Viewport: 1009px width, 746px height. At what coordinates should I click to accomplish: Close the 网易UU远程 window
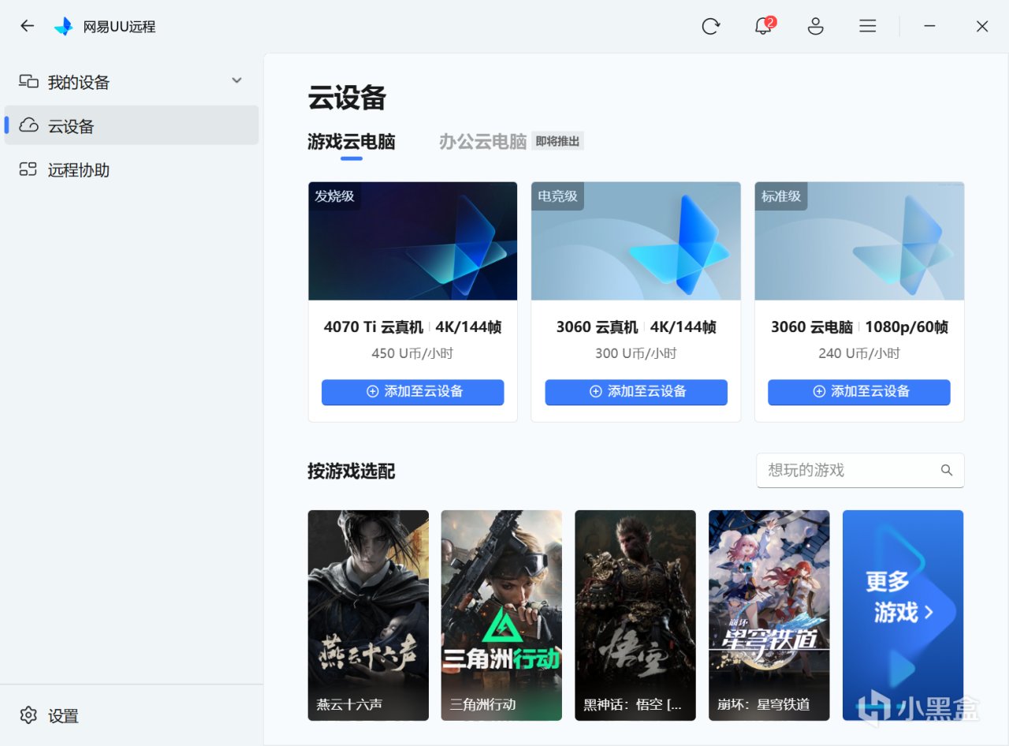tap(982, 26)
